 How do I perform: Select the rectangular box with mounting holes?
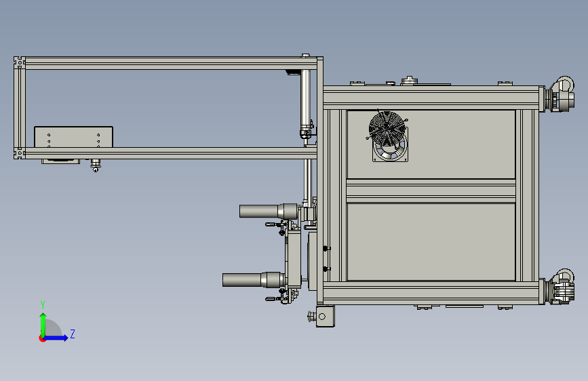pyautogui.click(x=73, y=137)
